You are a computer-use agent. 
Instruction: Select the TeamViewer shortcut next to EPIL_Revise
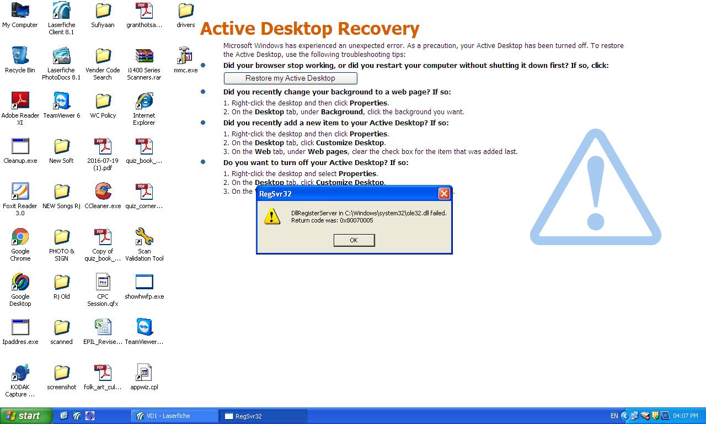pyautogui.click(x=144, y=332)
